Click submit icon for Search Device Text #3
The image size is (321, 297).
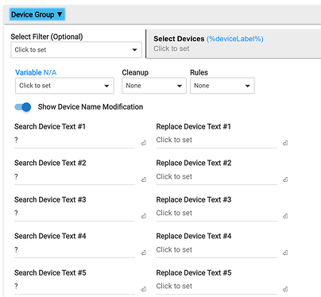pyautogui.click(x=144, y=216)
